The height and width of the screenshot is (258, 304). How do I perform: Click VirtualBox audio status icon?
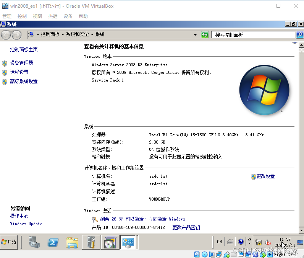pos(212,254)
